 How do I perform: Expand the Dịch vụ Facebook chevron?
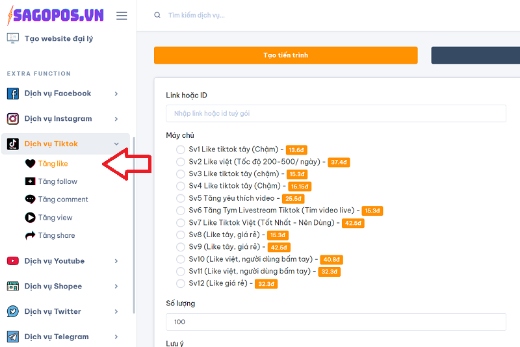[116, 94]
